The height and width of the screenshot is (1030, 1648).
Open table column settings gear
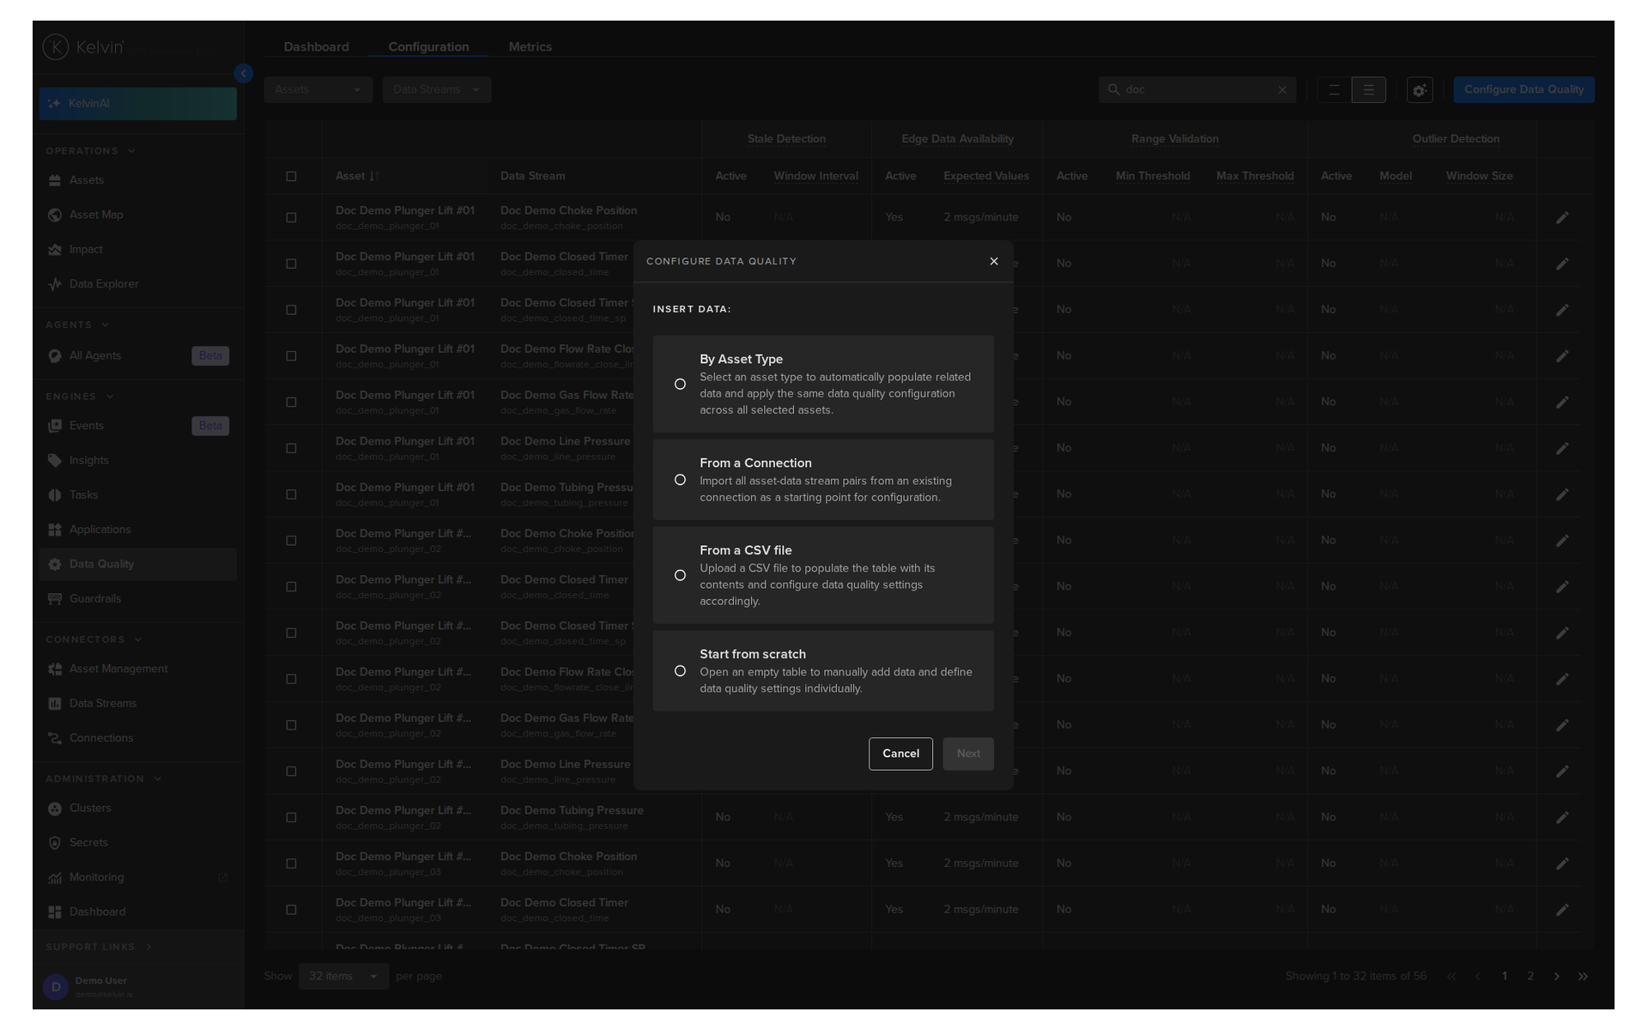pos(1420,89)
